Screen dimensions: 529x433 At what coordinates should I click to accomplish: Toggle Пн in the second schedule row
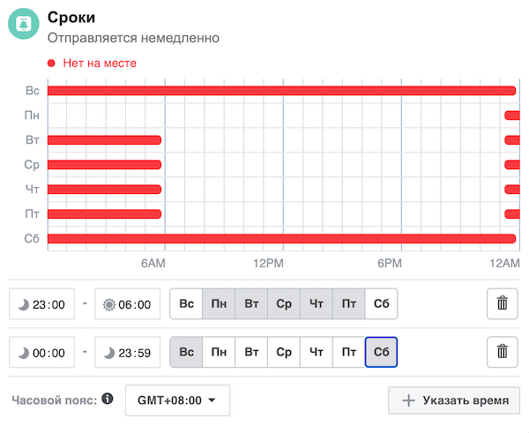click(x=219, y=352)
